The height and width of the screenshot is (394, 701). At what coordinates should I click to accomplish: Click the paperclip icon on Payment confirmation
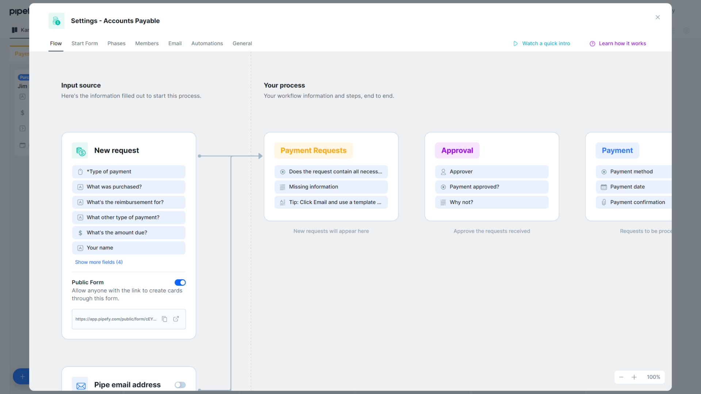click(603, 202)
